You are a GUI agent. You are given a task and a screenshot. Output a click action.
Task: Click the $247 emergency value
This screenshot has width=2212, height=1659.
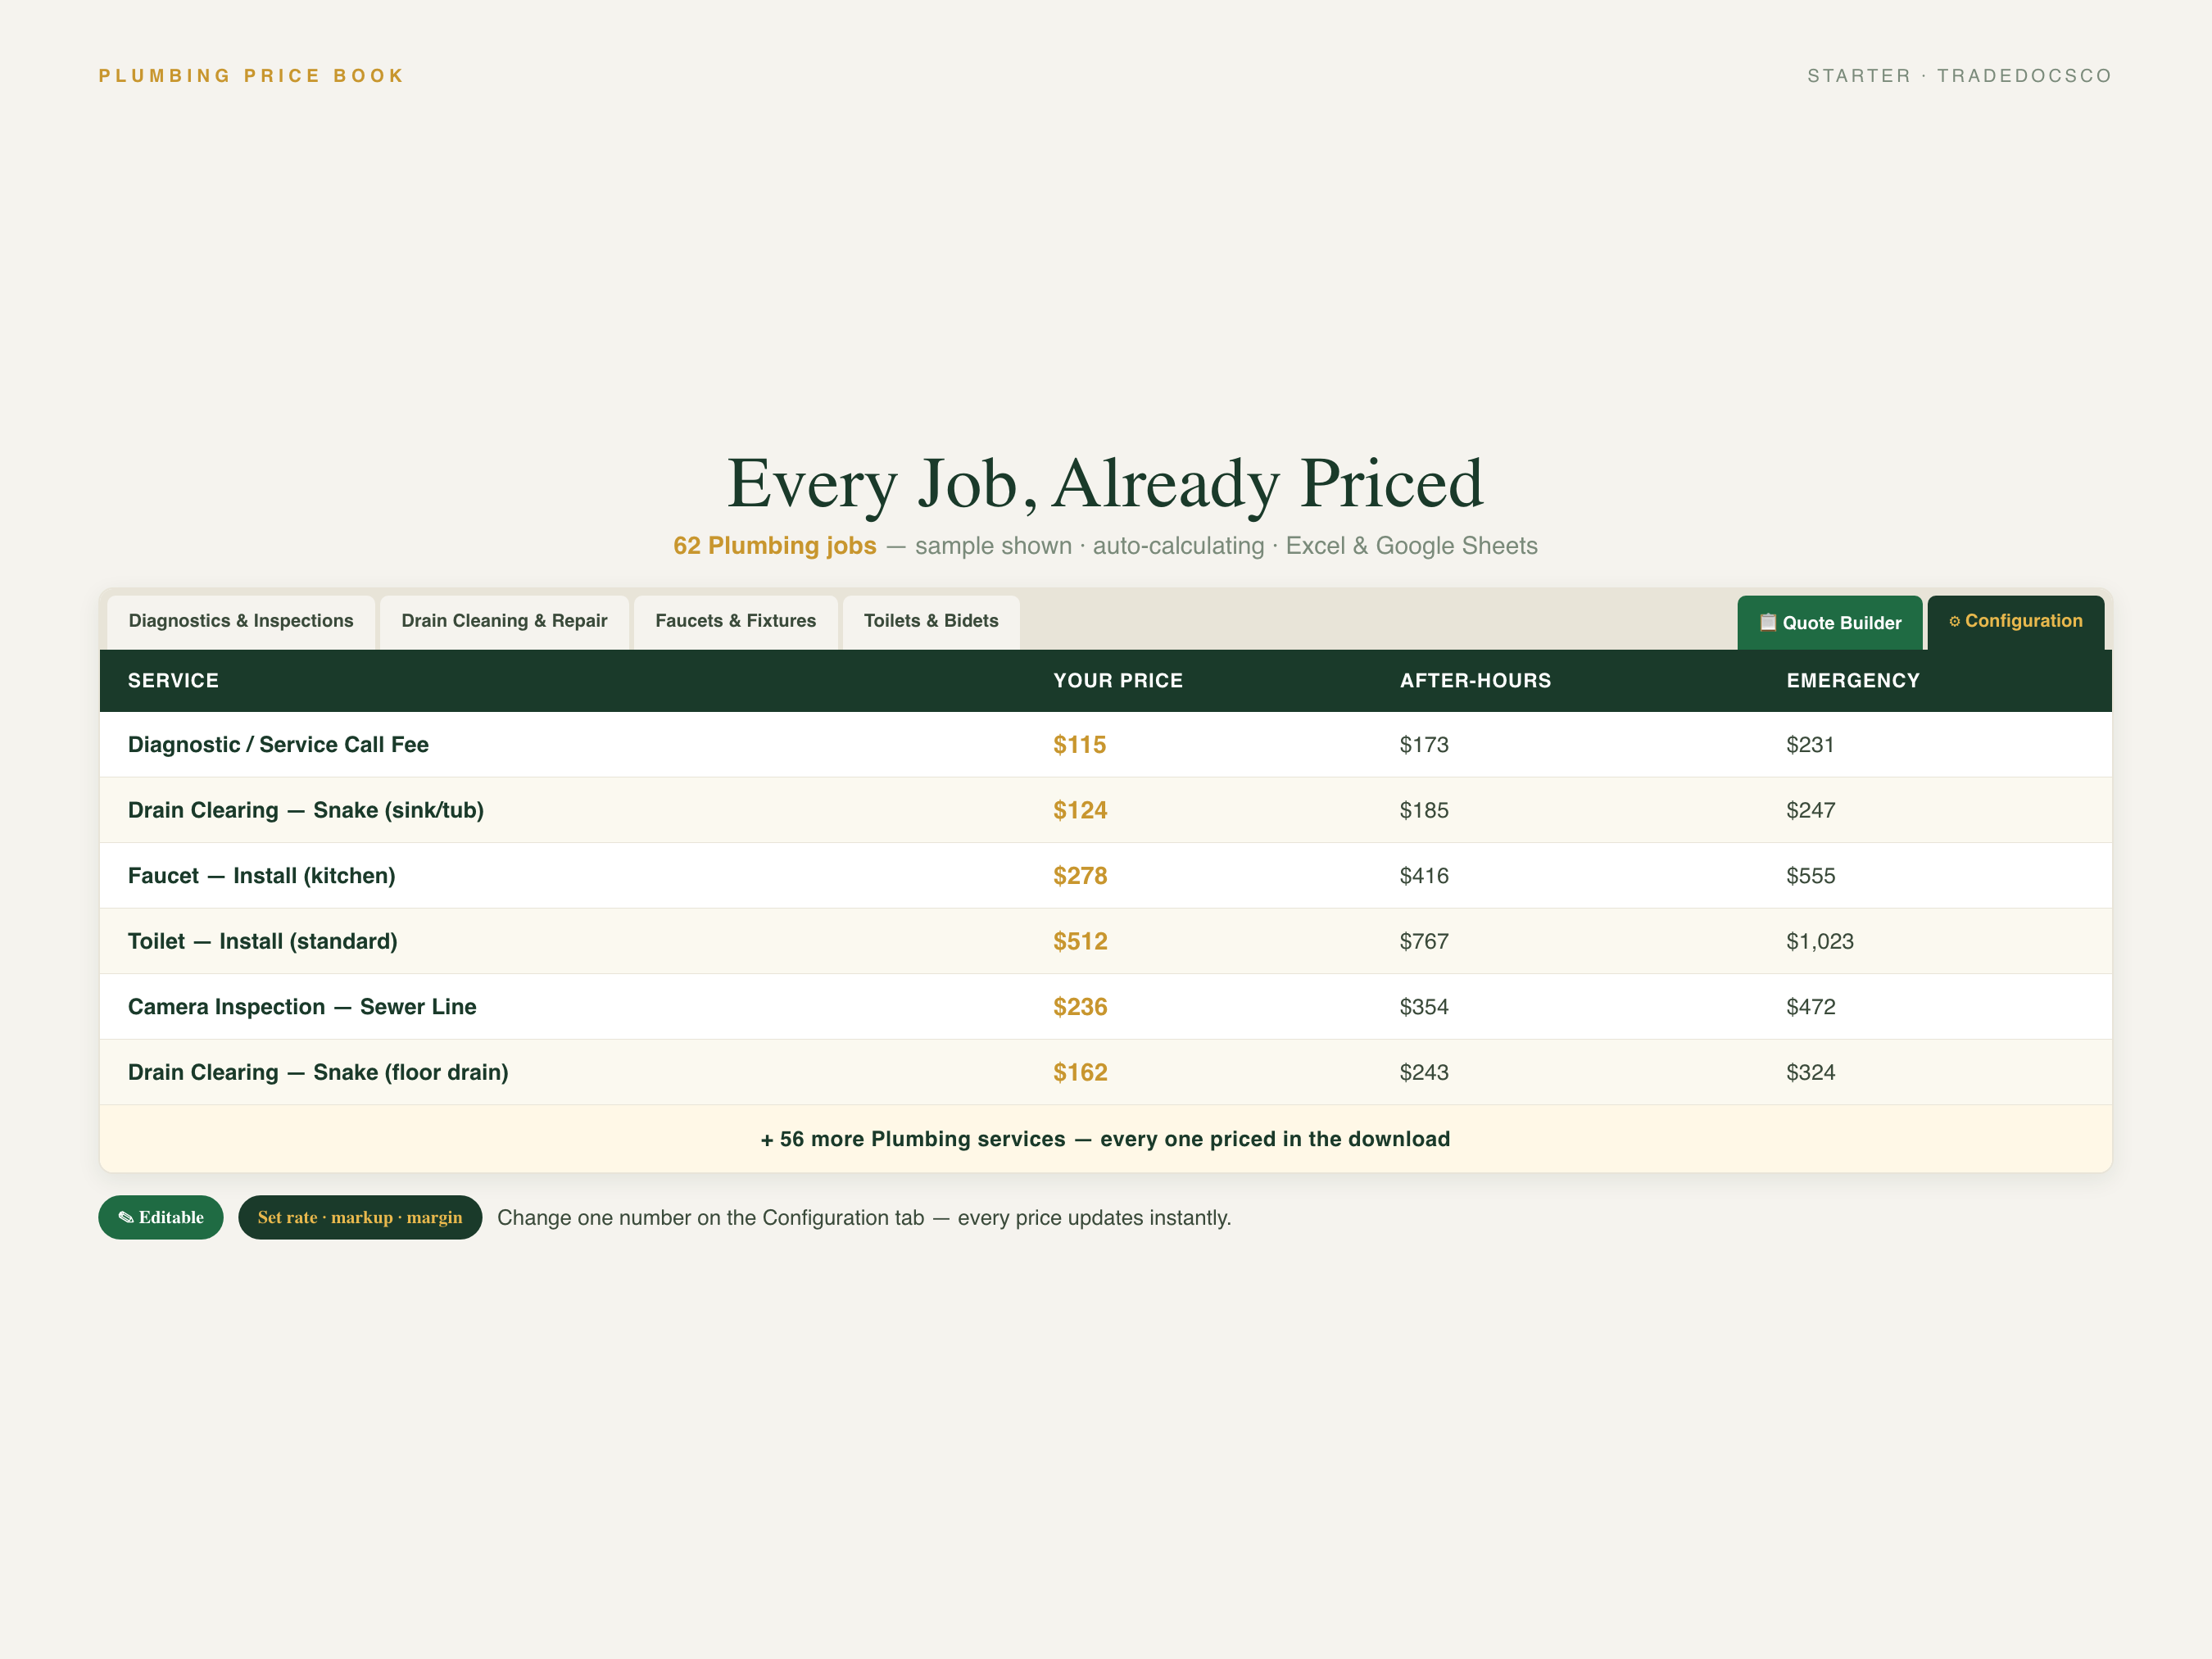(1811, 810)
